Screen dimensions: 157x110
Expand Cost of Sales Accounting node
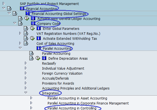click(20, 43)
